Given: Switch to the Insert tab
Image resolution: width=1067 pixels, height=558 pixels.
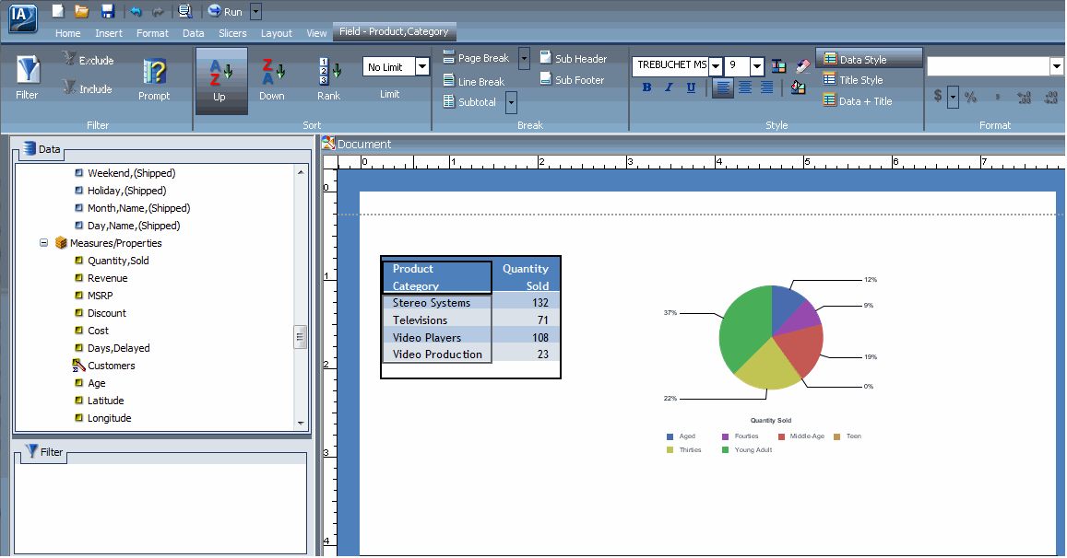Looking at the screenshot, I should (109, 32).
